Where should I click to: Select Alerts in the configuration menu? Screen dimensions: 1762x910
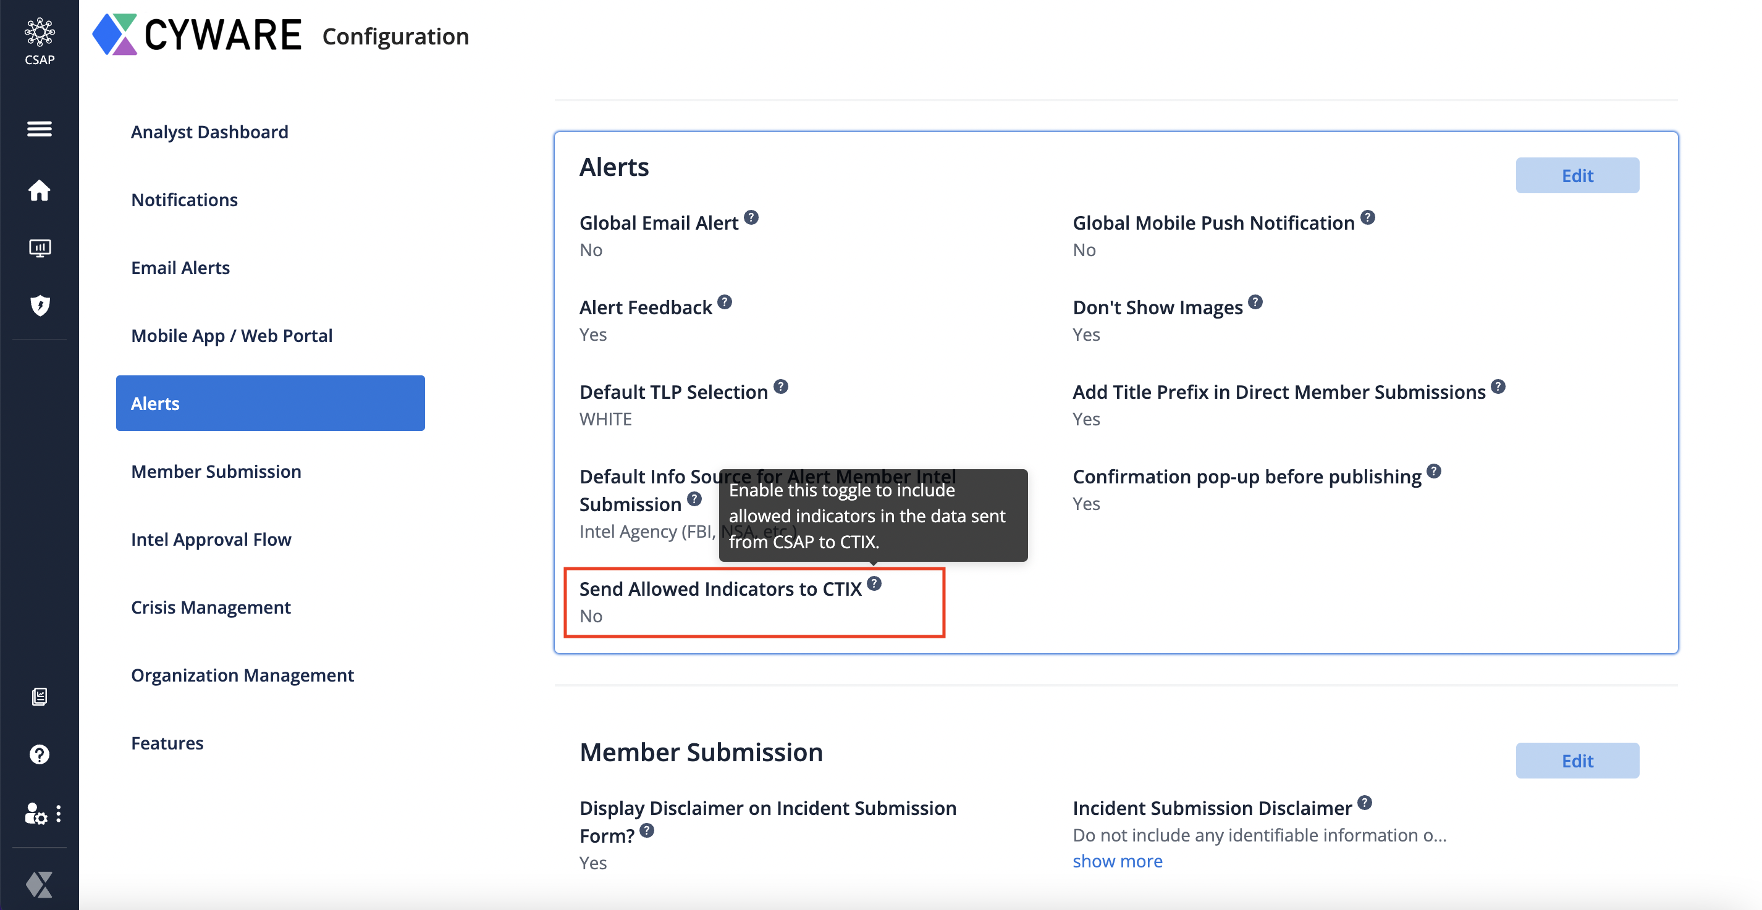(x=270, y=403)
